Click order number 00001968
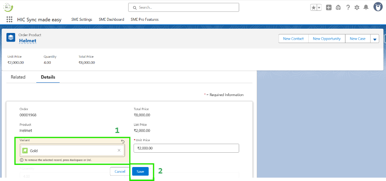This screenshot has height=181, width=386. click(x=28, y=115)
